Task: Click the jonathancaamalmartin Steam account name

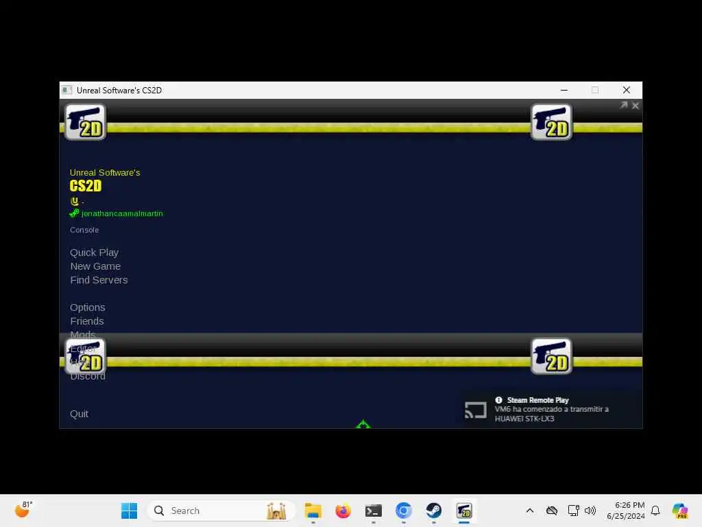Action: [122, 214]
